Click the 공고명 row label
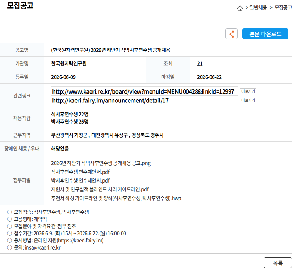Screen dimensions: 292x268 click(22, 50)
